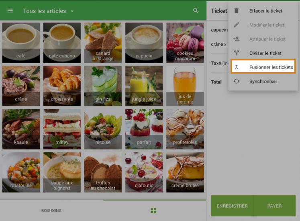Viewport: 300px width, 221px height.
Task: Choose Attribuer le ticket menu entry
Action: click(263, 39)
